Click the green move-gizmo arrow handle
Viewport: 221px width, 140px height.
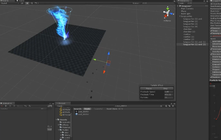(x=95, y=60)
